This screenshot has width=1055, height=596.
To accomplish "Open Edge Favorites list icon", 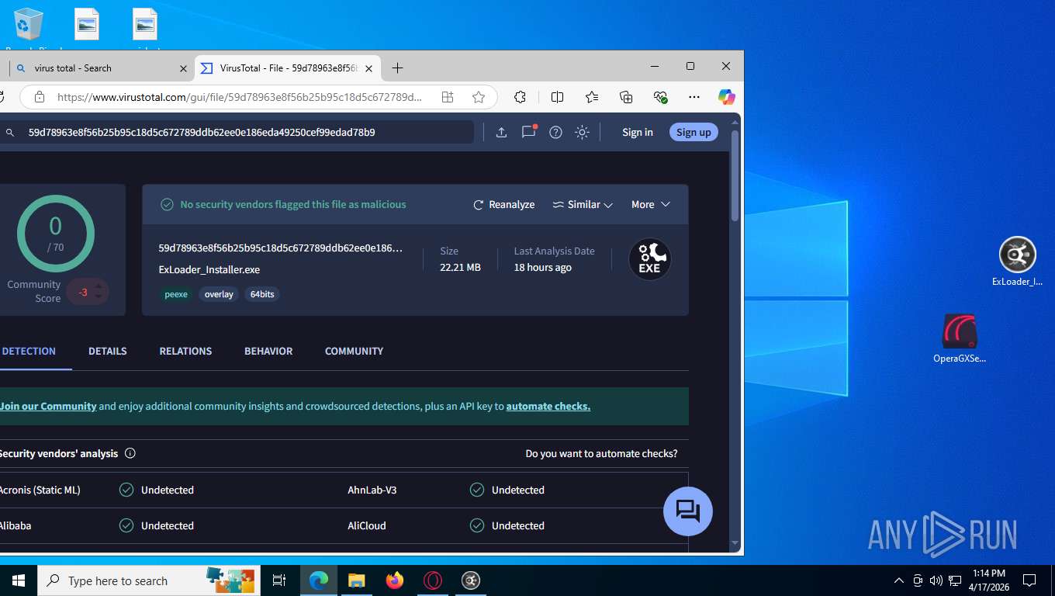I will tap(592, 97).
